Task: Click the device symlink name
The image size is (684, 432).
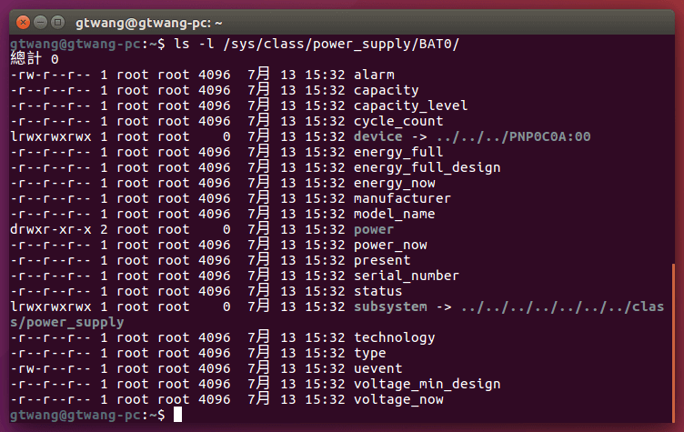Action: click(377, 136)
